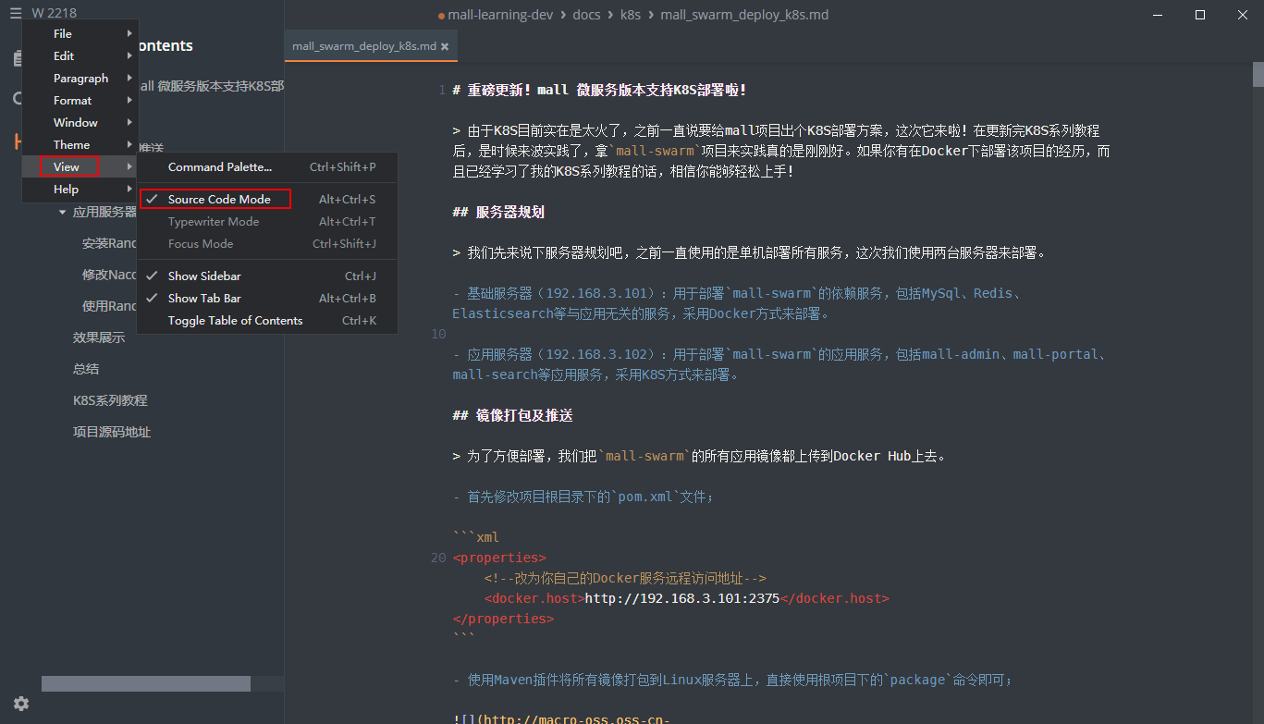Expand the File menu submenu
The width and height of the screenshot is (1264, 724).
click(x=62, y=33)
